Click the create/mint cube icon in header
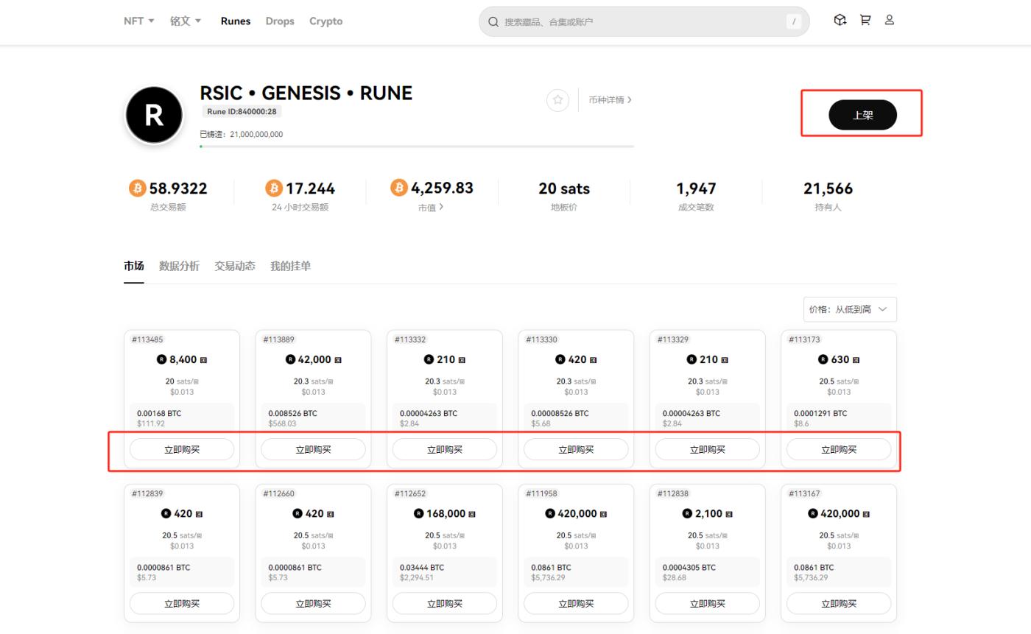 click(840, 20)
